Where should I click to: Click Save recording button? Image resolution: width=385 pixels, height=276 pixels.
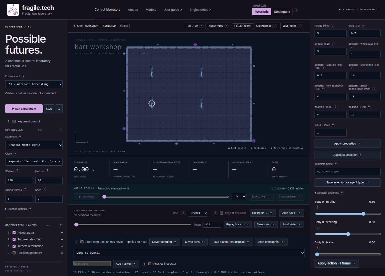[164, 242]
